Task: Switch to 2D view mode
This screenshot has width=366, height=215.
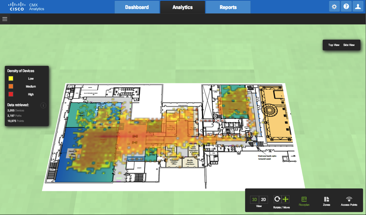Action: pyautogui.click(x=263, y=200)
